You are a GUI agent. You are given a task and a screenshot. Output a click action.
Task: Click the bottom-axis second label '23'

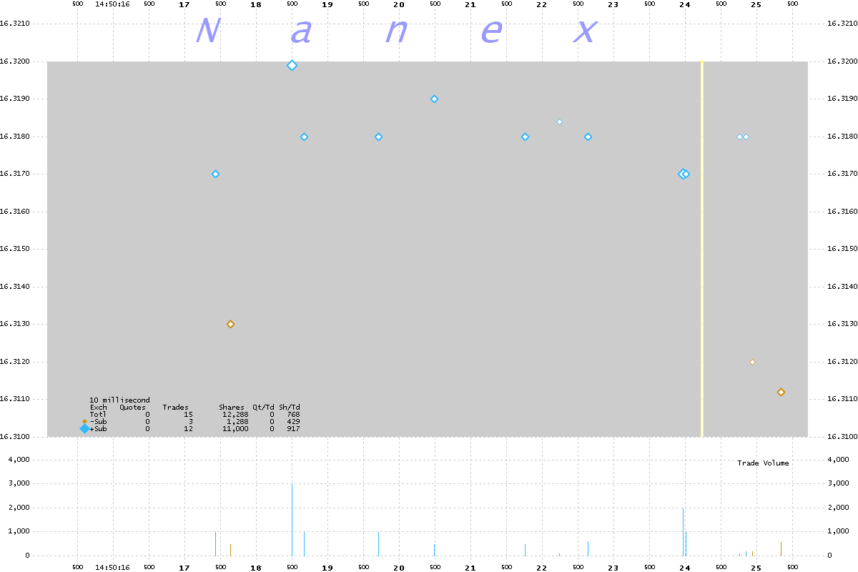(x=613, y=567)
